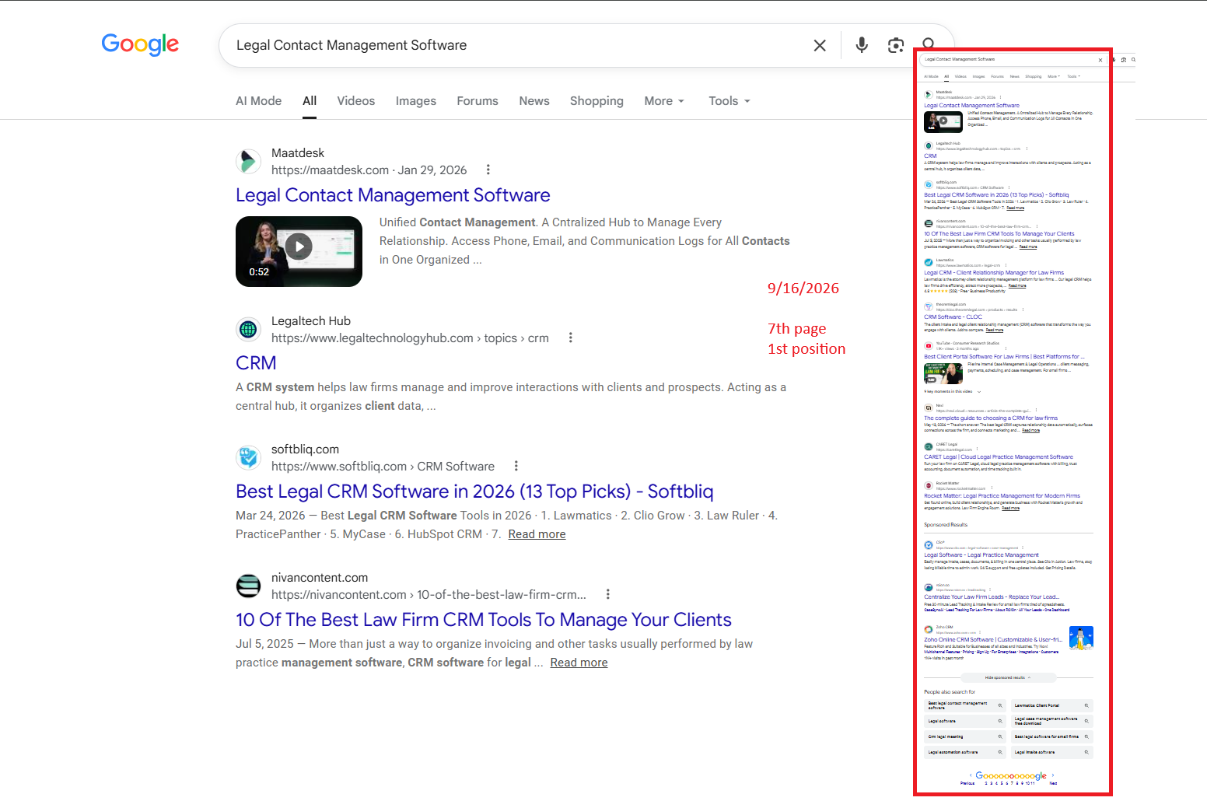This screenshot has height=801, width=1207.
Task: Switch to the Forums tab
Action: (478, 101)
